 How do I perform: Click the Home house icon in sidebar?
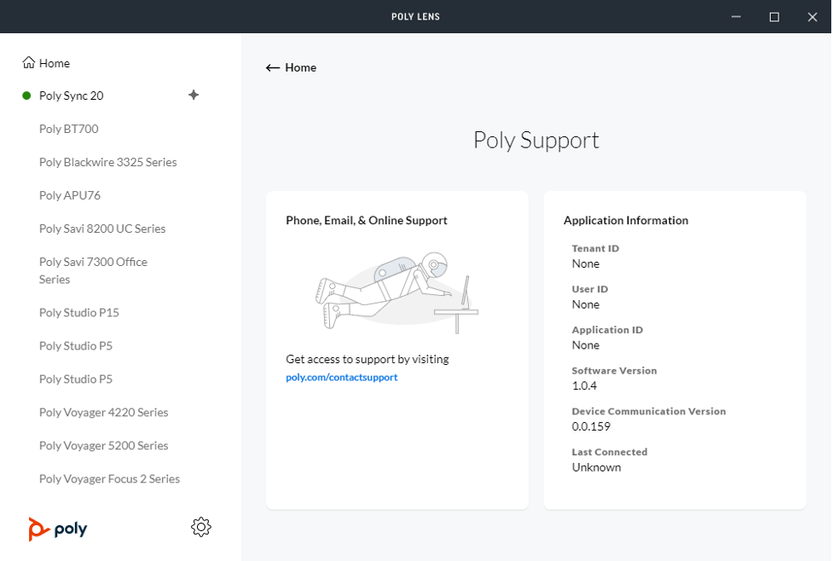[29, 63]
